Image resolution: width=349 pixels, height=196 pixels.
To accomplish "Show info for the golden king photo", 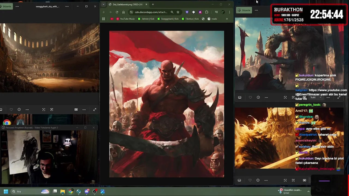I will [258, 180].
